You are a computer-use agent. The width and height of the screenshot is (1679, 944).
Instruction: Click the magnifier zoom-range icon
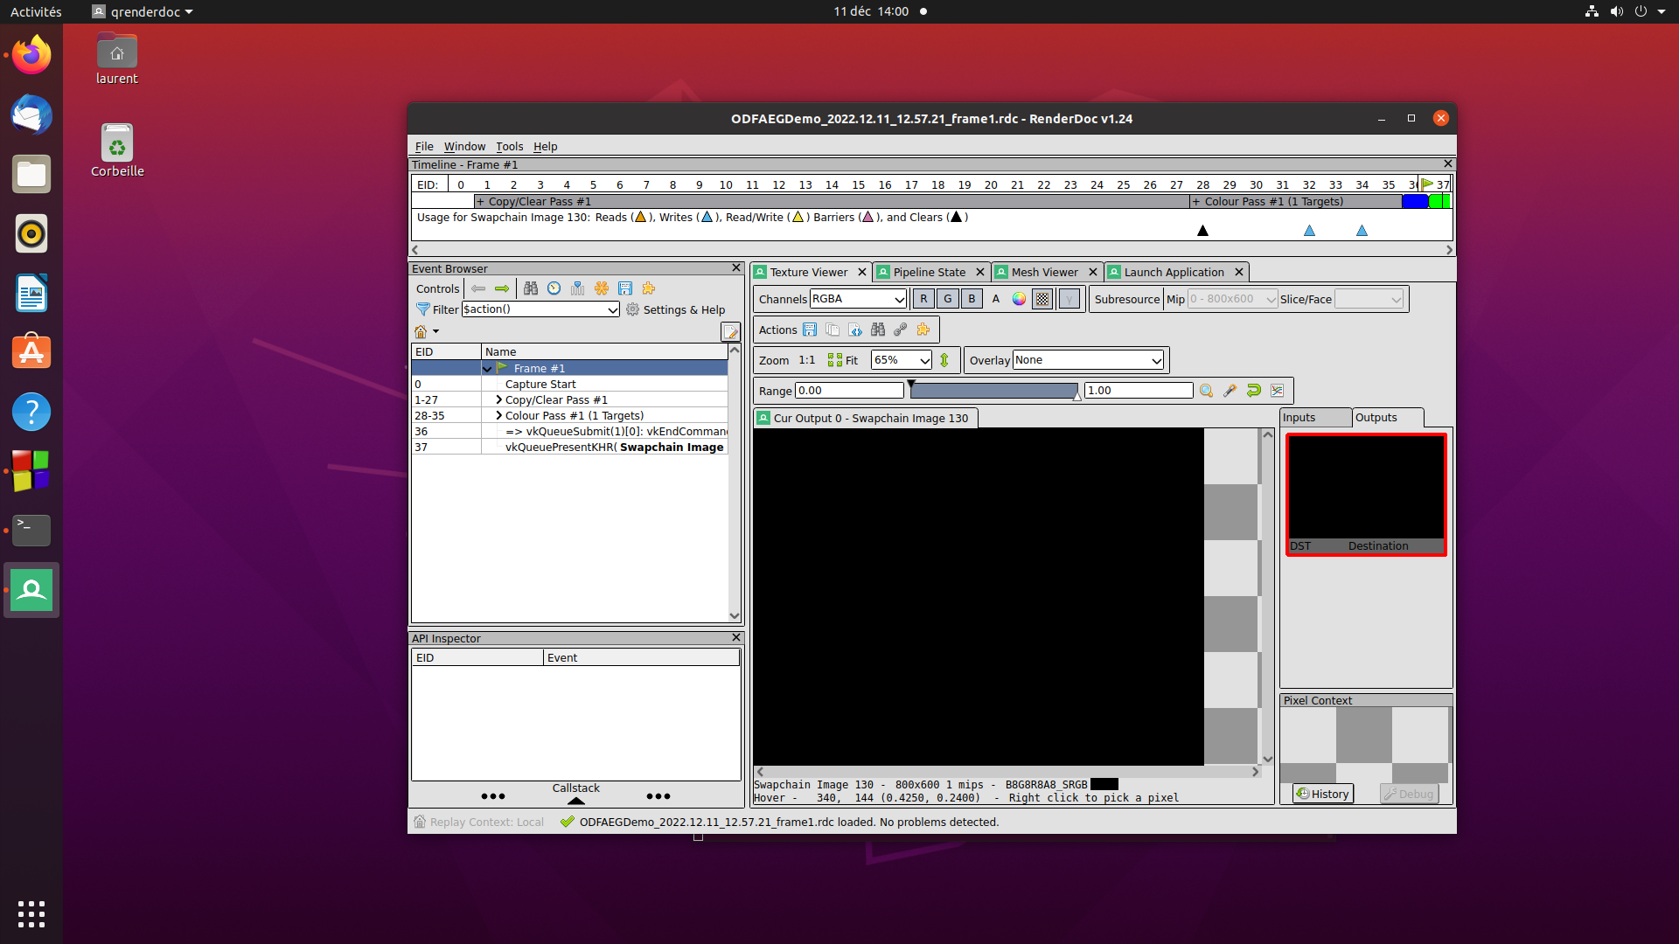coord(1207,391)
